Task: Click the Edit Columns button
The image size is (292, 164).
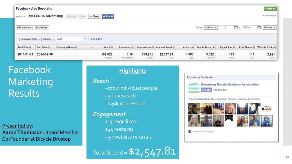Action: click(24, 28)
